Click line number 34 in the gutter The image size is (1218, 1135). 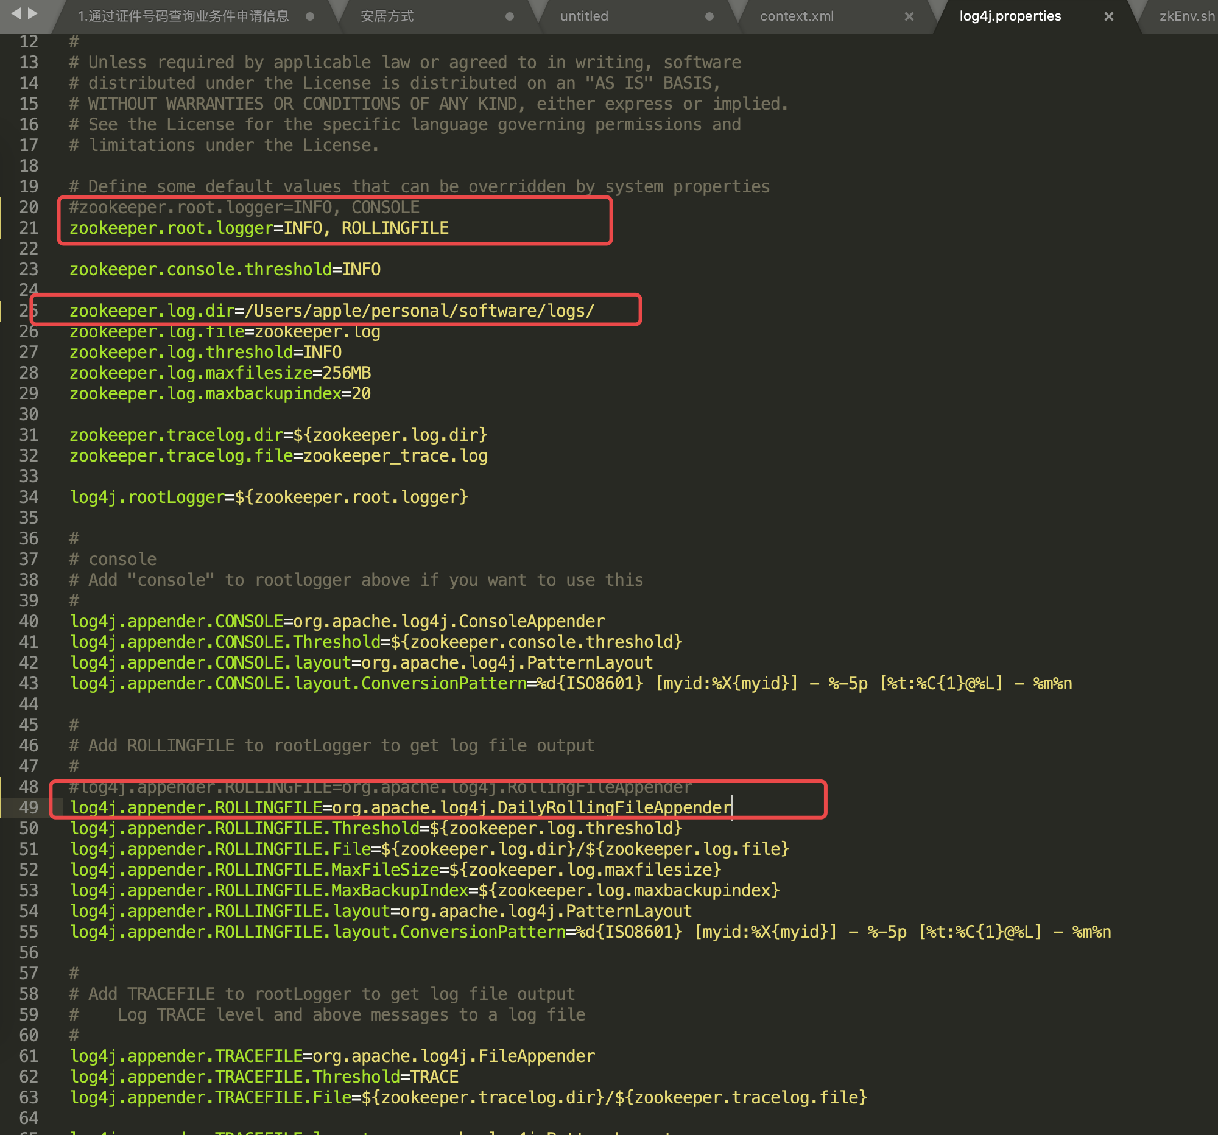tap(29, 497)
